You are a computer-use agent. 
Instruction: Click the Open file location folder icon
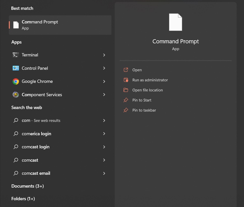126,90
